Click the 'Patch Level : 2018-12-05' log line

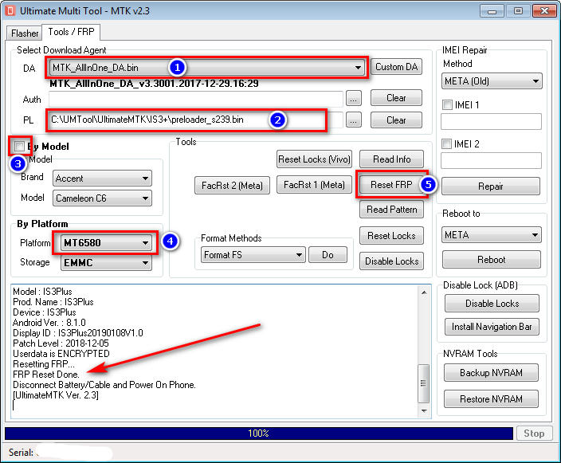tap(61, 343)
